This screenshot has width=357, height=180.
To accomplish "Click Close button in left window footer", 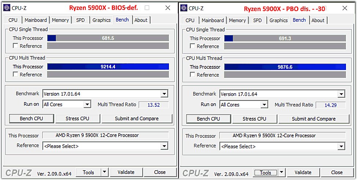I will tap(160, 172).
